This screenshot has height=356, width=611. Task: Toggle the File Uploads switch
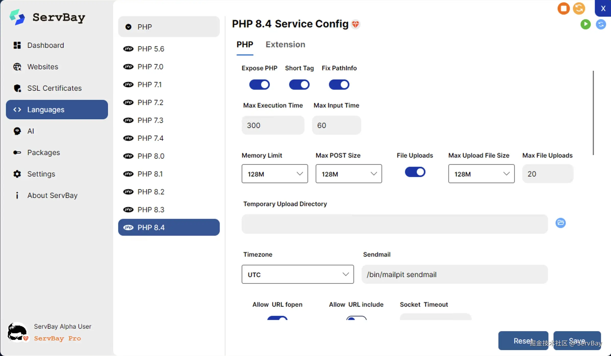tap(415, 172)
